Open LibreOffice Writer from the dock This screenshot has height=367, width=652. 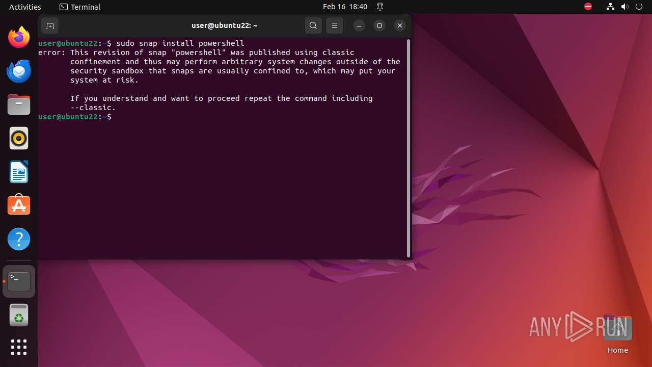(x=19, y=172)
